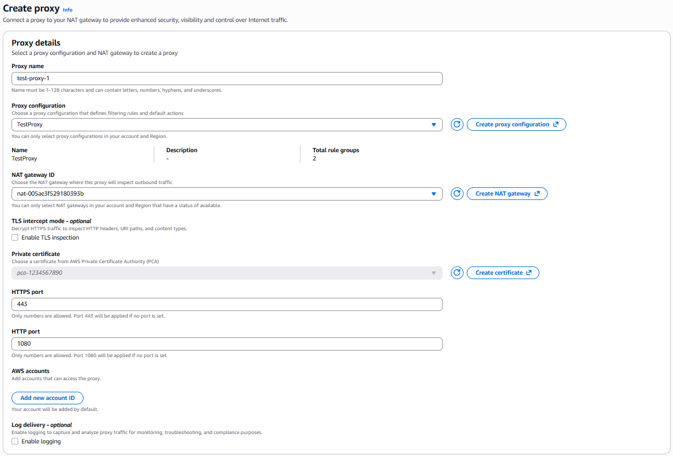Click external link icon on Create proxy configuration

click(x=556, y=125)
